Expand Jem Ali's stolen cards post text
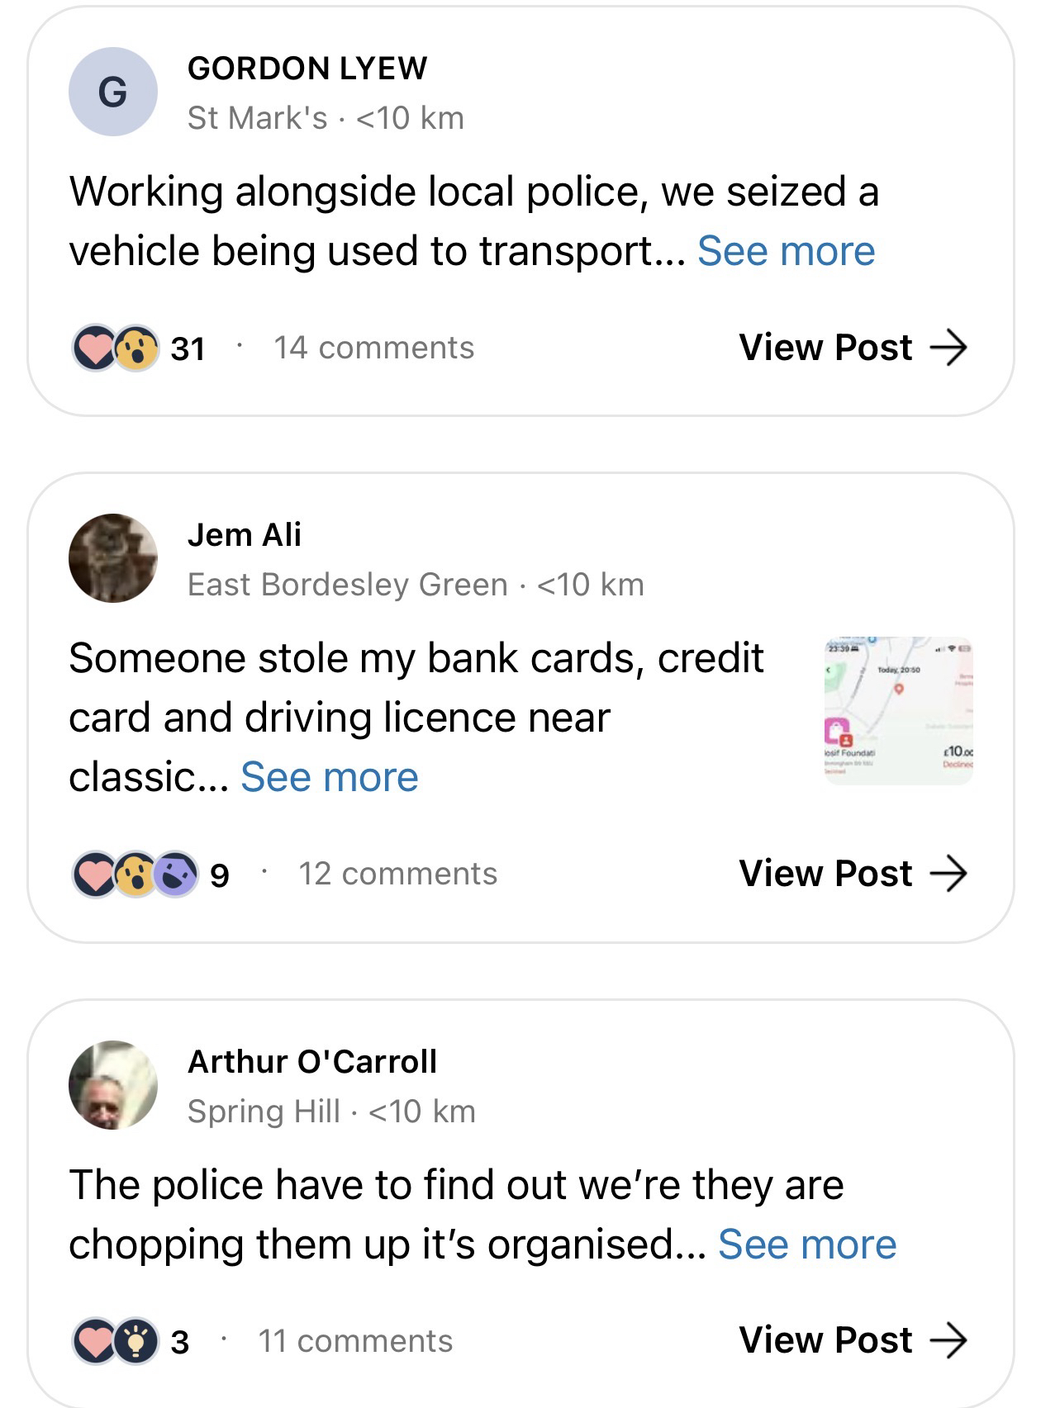This screenshot has height=1408, width=1041. pyautogui.click(x=330, y=777)
